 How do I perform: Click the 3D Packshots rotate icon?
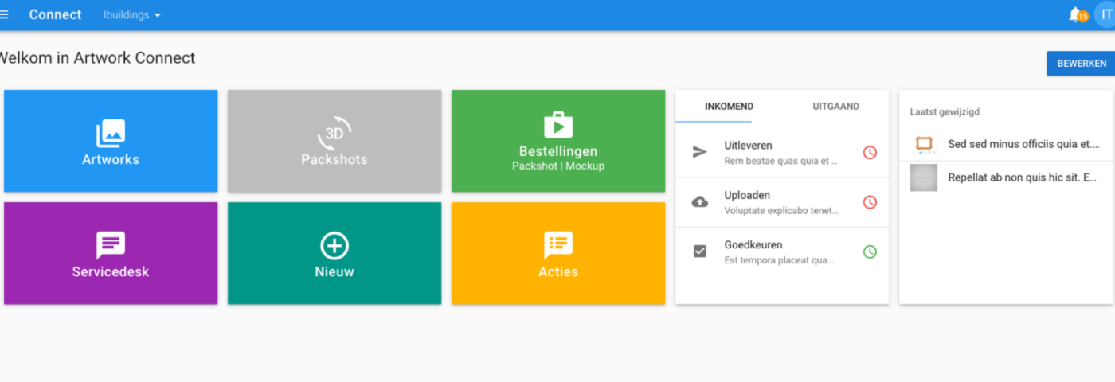(x=334, y=133)
